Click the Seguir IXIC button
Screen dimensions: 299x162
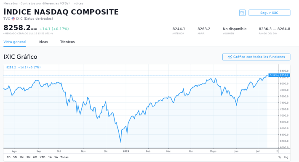point(269,13)
